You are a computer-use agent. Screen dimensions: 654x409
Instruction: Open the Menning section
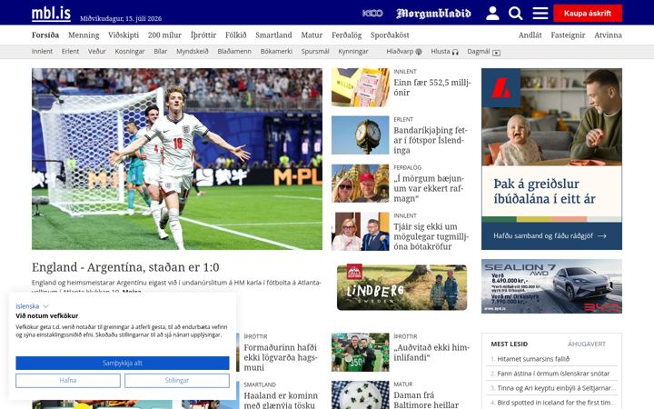pyautogui.click(x=84, y=35)
